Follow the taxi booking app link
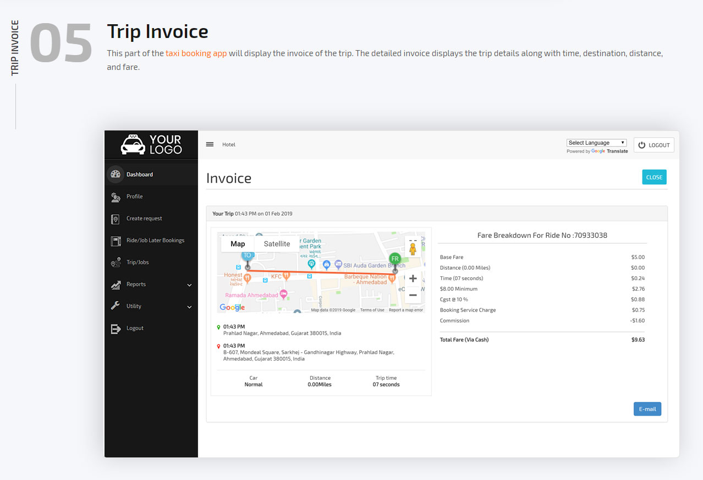 196,53
